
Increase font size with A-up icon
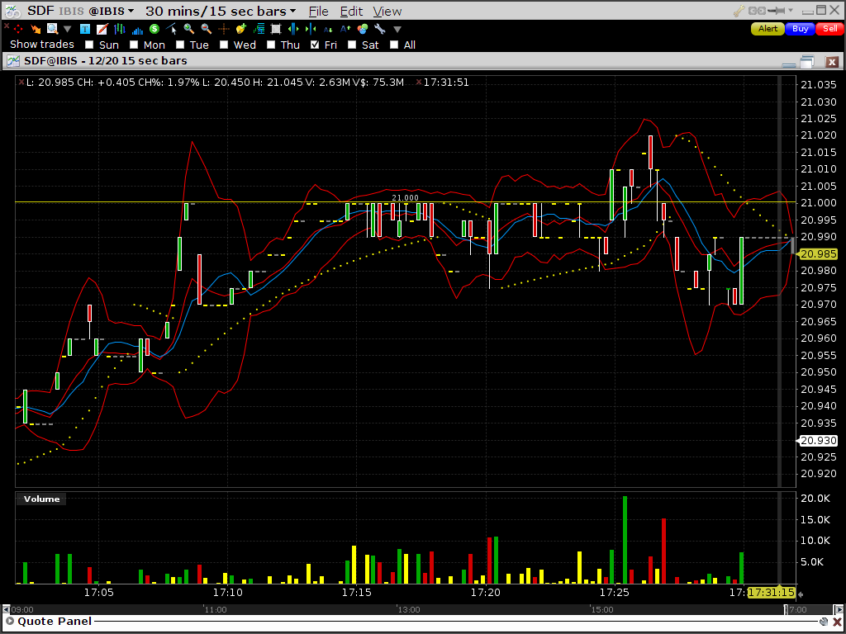pyautogui.click(x=345, y=29)
